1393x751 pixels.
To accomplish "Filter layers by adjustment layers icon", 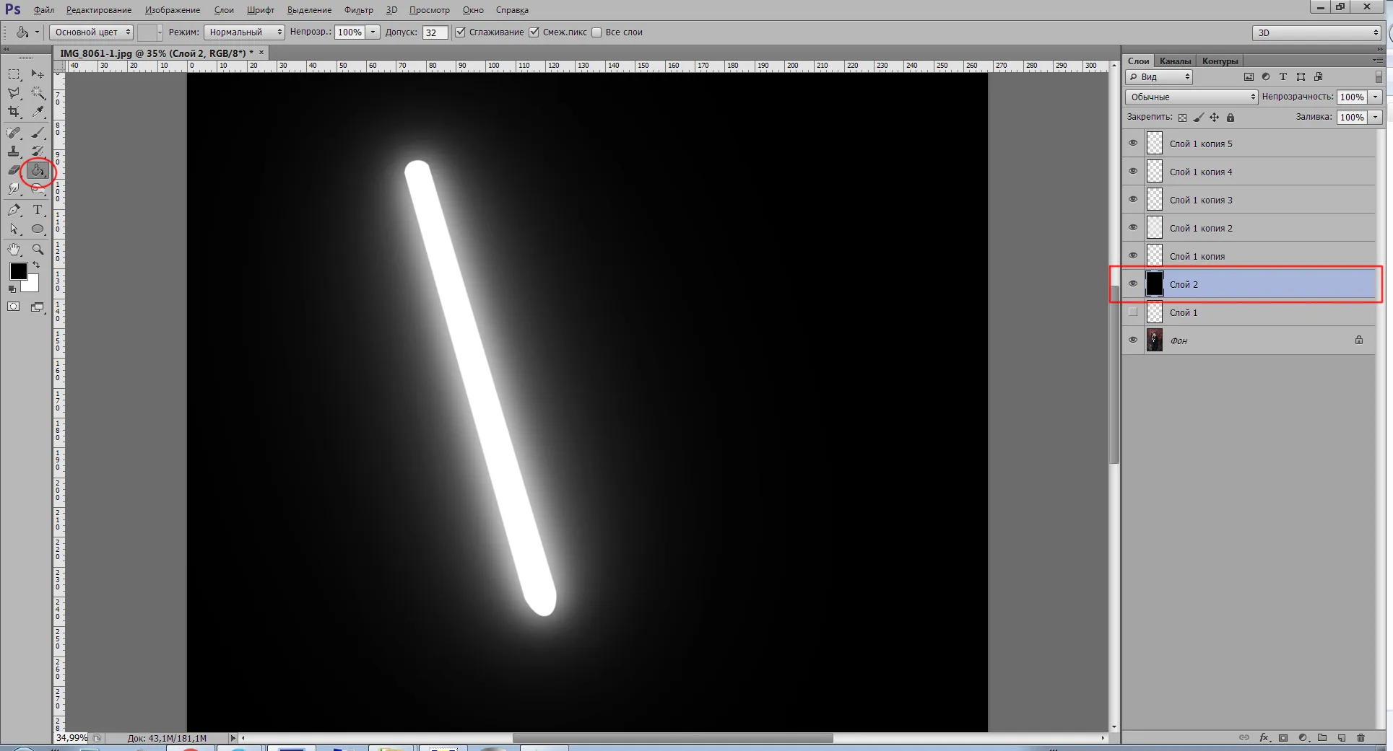I will 1266,76.
